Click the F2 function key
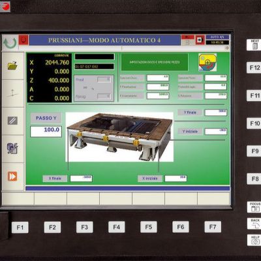Screen dimensions: 261x261 pos(52,227)
